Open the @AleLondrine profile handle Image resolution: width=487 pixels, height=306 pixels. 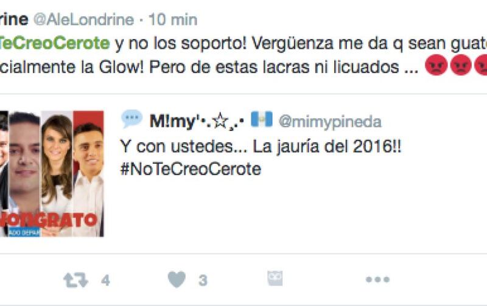pos(83,20)
